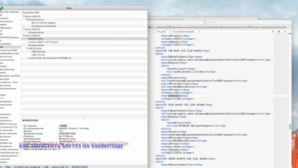
Task: Collapse the Шина USB 3.0 tree node
Action: point(24,35)
